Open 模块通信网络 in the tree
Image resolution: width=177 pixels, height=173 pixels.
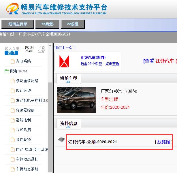point(27,81)
